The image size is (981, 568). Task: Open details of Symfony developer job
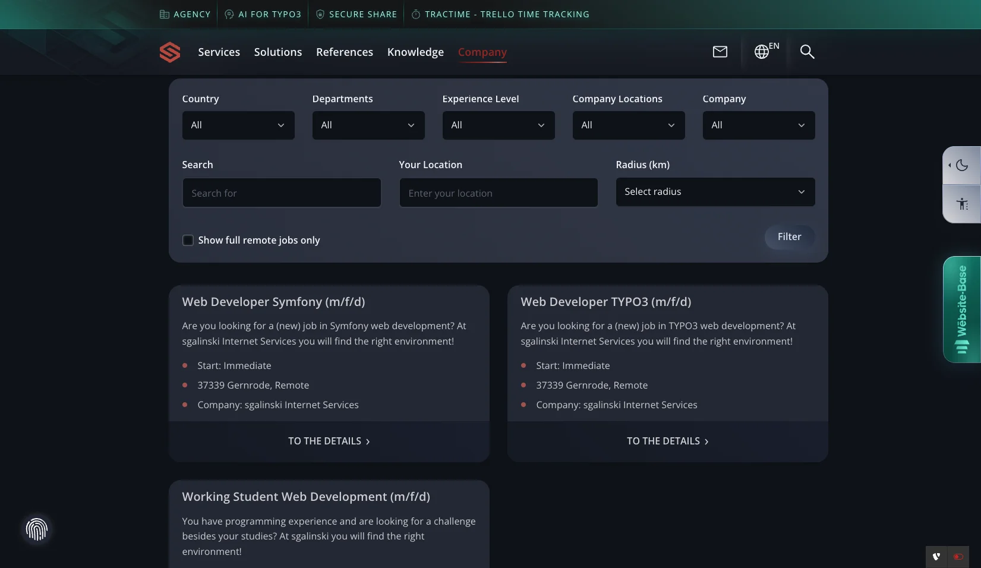(x=329, y=441)
